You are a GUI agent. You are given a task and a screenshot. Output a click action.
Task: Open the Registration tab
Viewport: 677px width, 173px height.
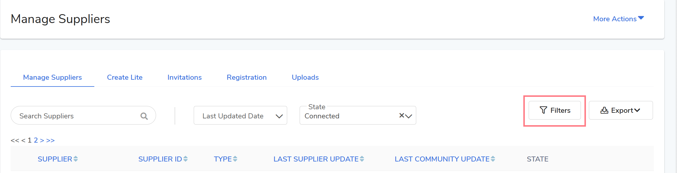[x=247, y=77]
